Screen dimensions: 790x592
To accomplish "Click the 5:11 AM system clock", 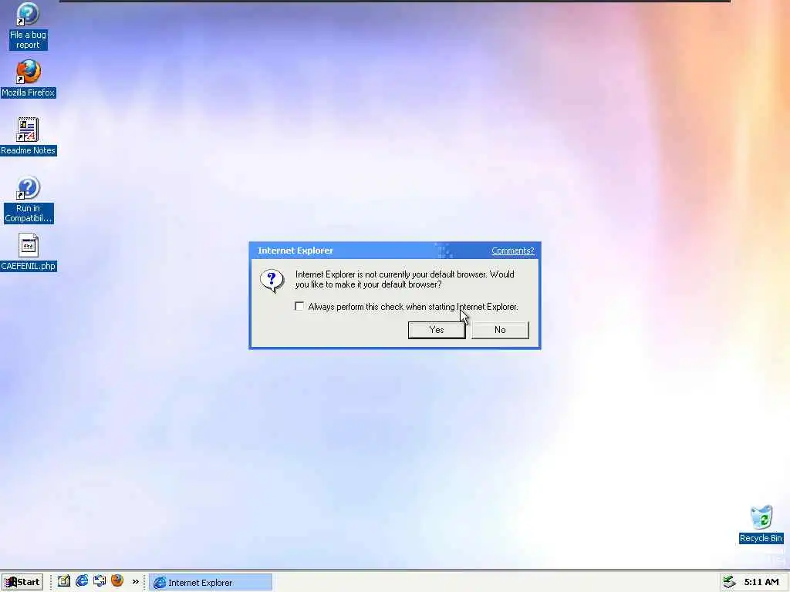I will (761, 582).
